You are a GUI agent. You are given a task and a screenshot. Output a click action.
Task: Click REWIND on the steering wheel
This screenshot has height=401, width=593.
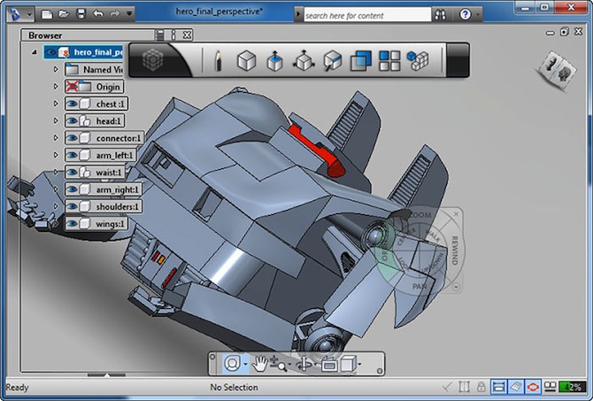click(454, 251)
